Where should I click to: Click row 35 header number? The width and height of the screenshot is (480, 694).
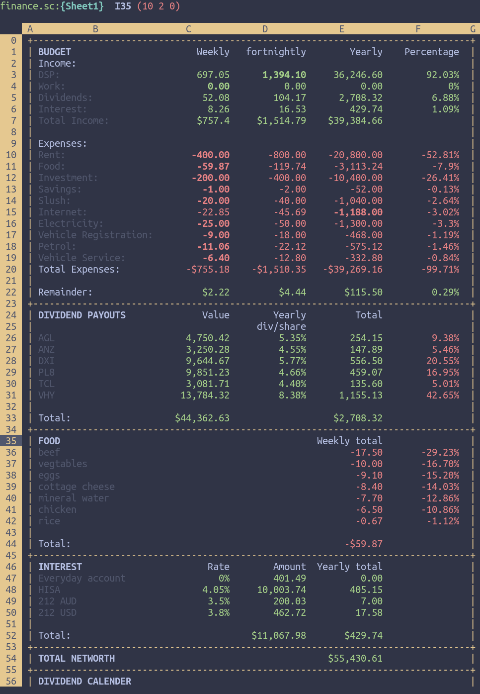click(x=11, y=441)
